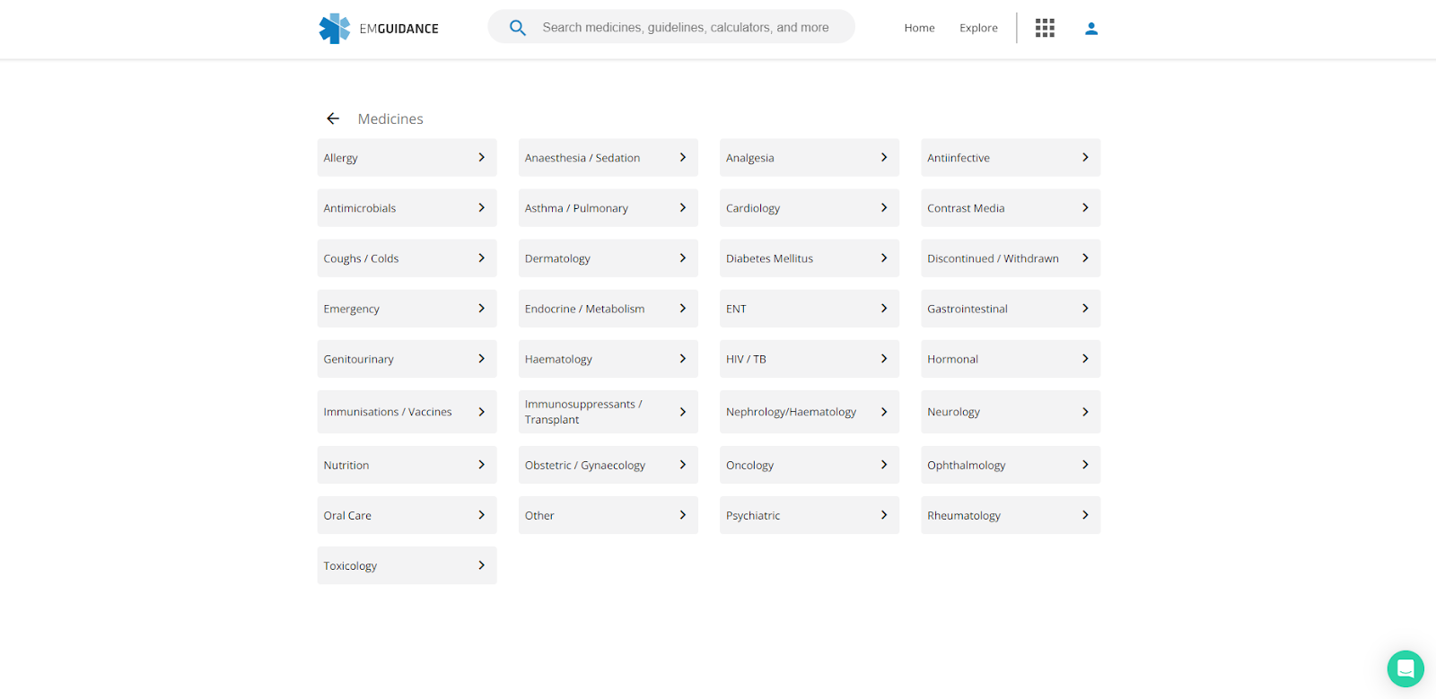Go back using the arrow beside Medicines
The height and width of the screenshot is (699, 1436).
tap(333, 118)
